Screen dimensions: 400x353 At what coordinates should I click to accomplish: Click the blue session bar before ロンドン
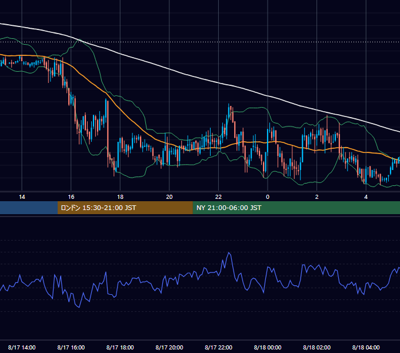pyautogui.click(x=29, y=208)
